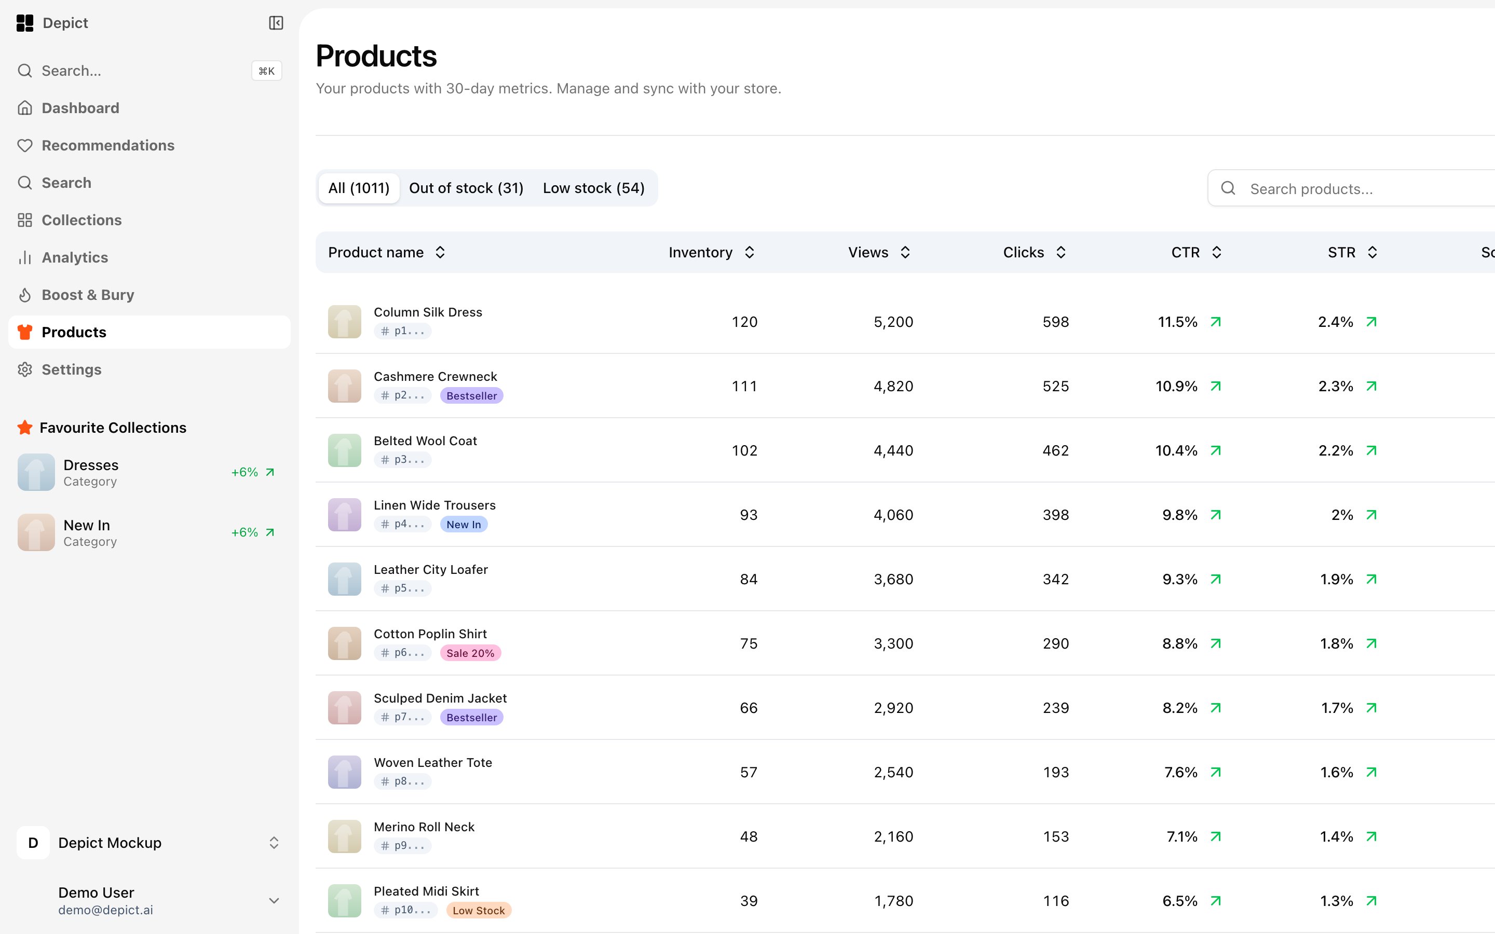Open Linen Wide Trousers product
Image resolution: width=1495 pixels, height=934 pixels.
tap(434, 505)
